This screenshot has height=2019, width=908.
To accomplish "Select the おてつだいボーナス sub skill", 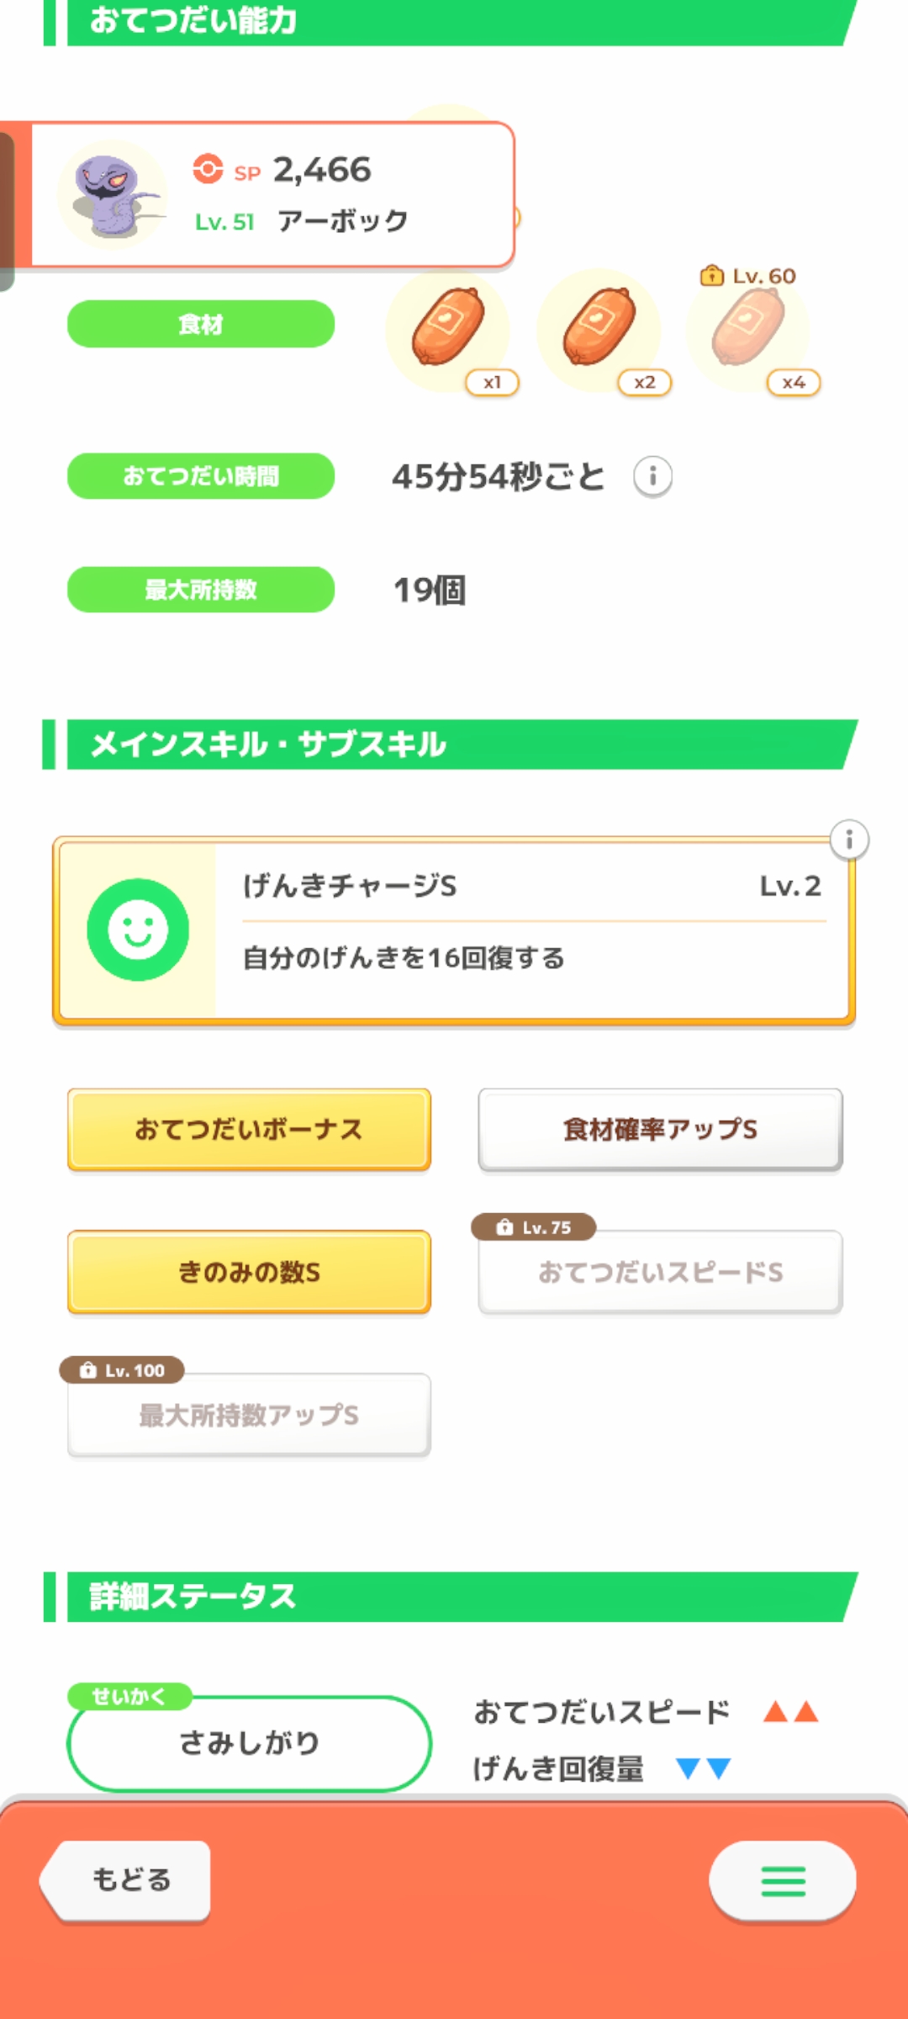I will tap(249, 1129).
